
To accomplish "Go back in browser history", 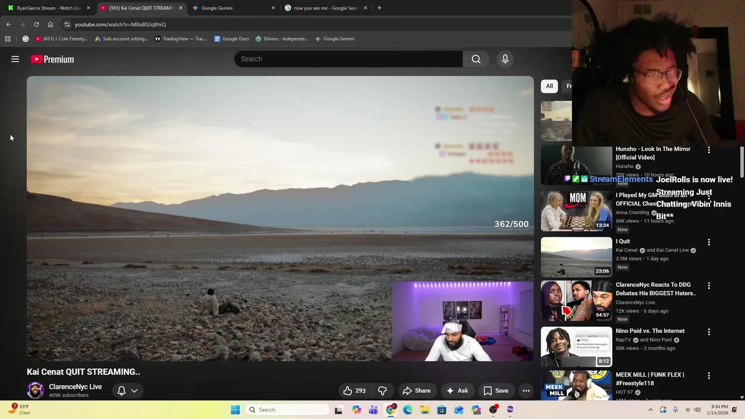I will coord(8,24).
